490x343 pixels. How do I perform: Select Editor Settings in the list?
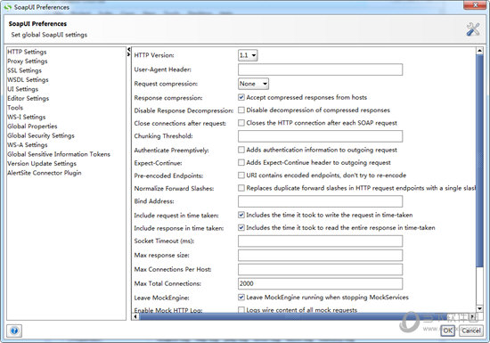coord(29,98)
